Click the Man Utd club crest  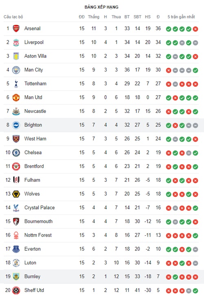[16, 98]
